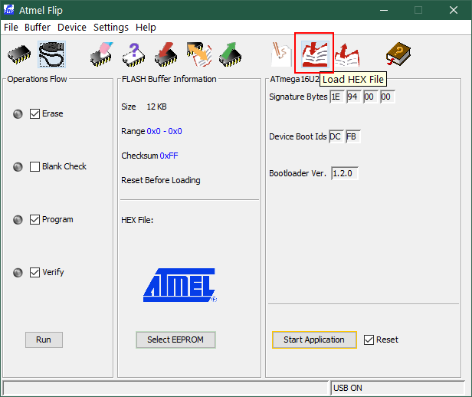The image size is (472, 397).
Task: Open the Help menu
Action: pyautogui.click(x=146, y=28)
